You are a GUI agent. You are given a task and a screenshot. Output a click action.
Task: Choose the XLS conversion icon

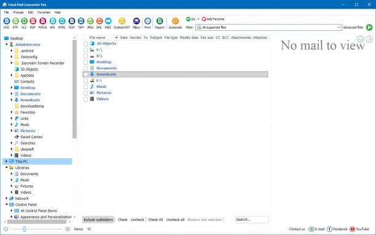click(x=24, y=21)
